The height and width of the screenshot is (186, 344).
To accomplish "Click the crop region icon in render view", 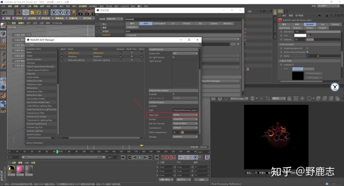I will [268, 98].
